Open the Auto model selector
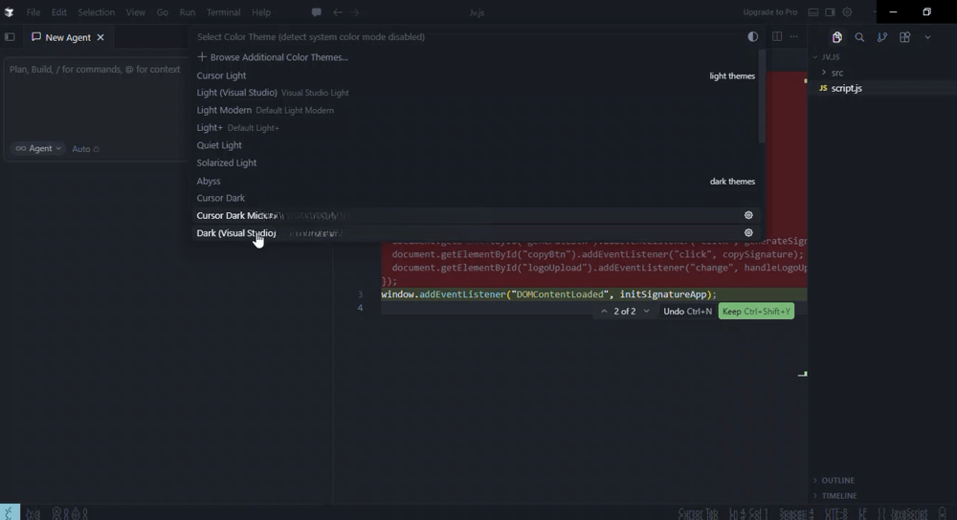 point(85,149)
